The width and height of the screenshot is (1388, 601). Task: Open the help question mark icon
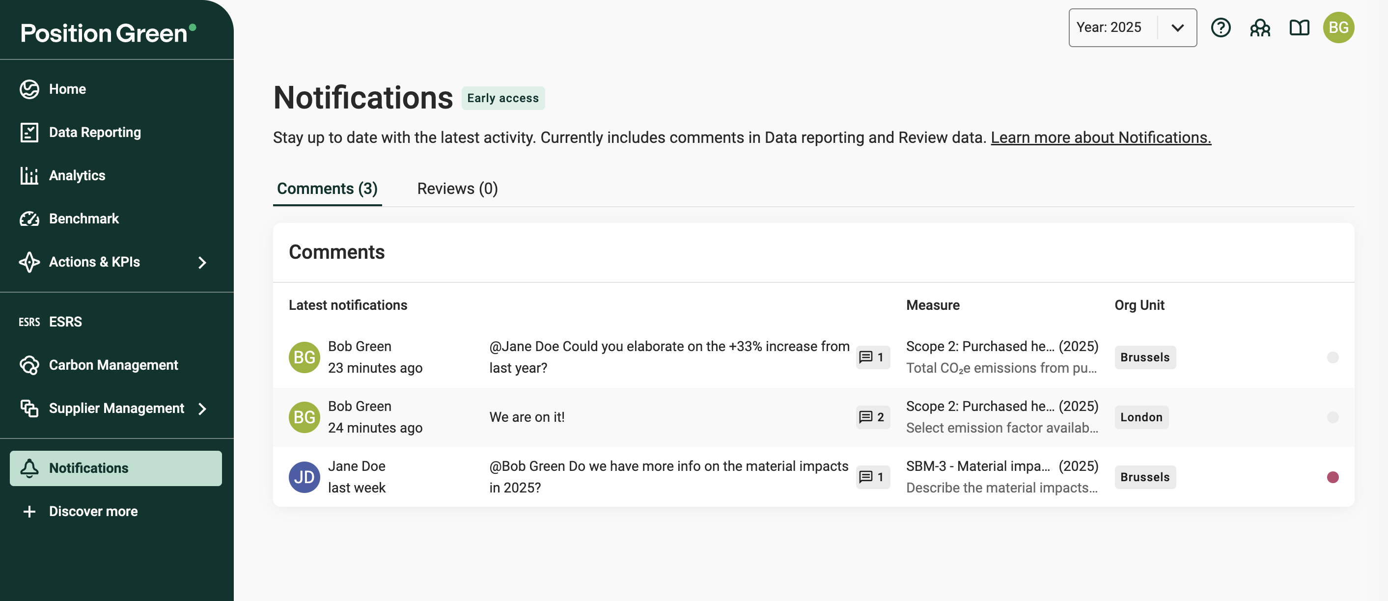(x=1221, y=27)
